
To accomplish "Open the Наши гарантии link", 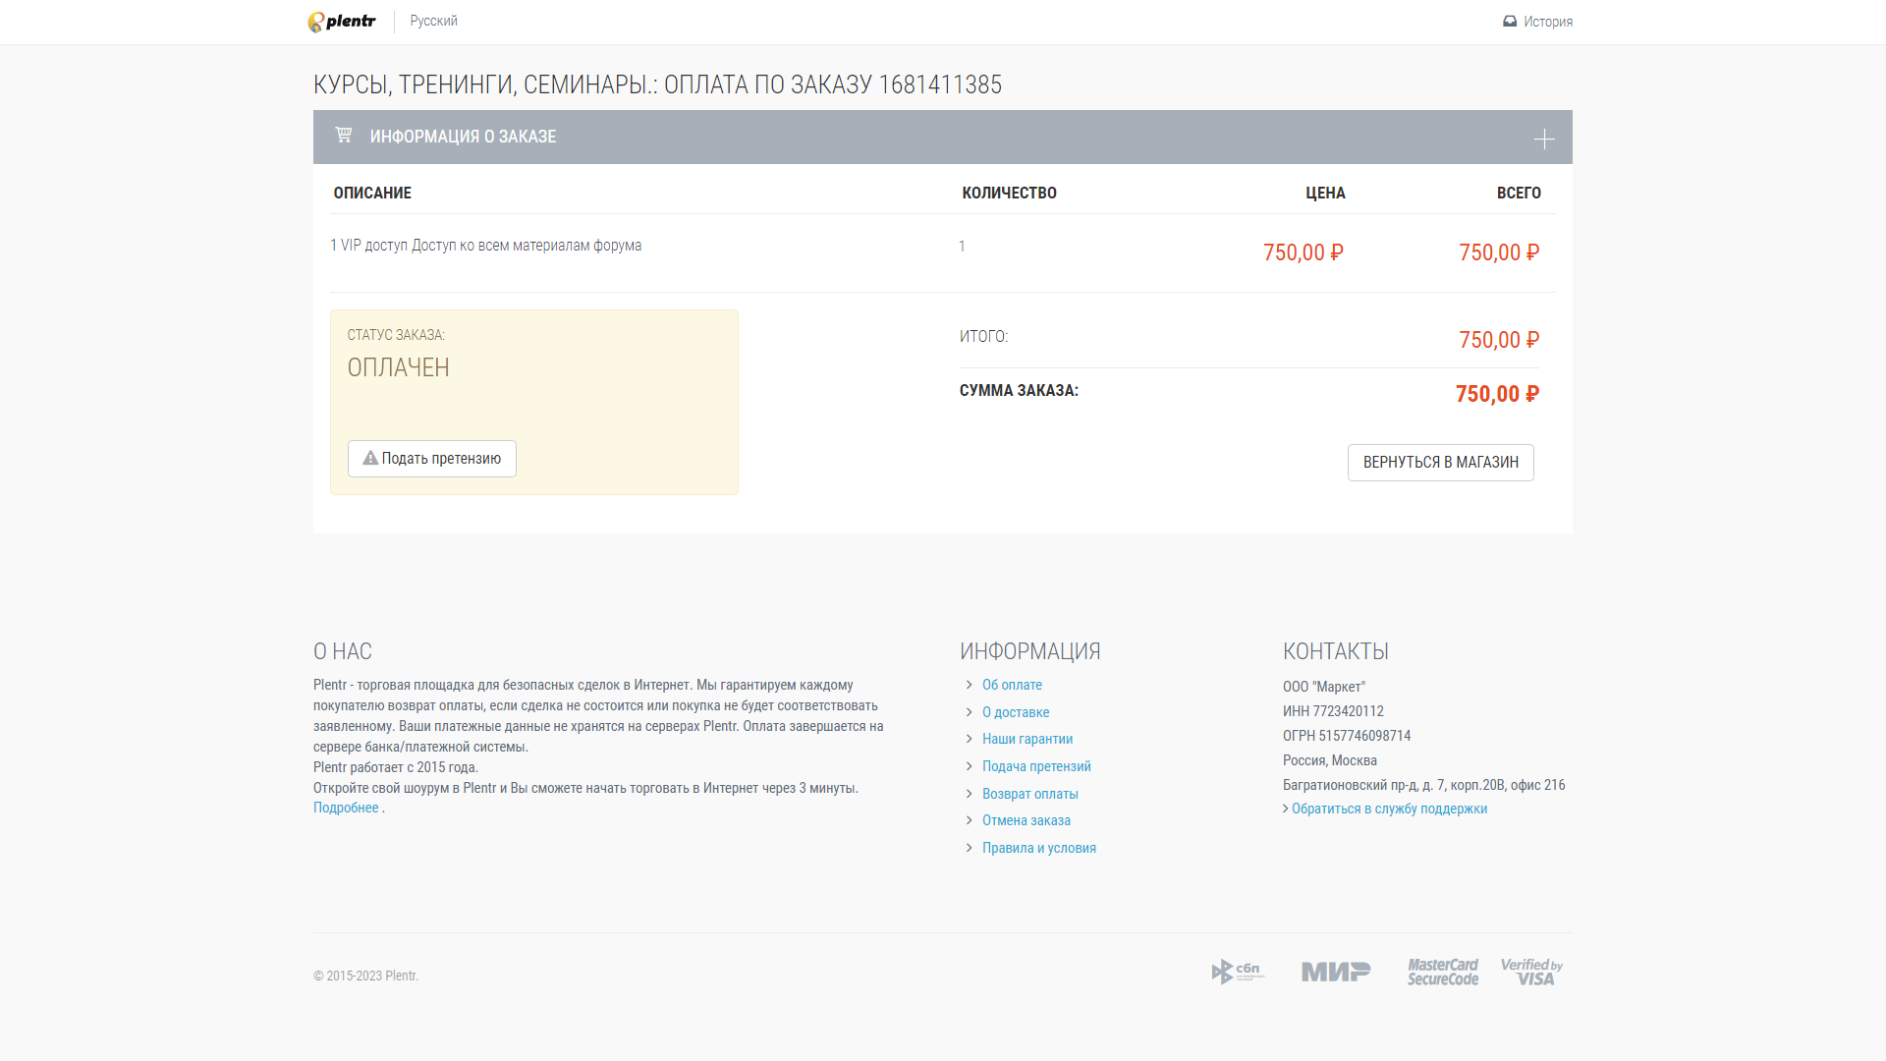I will click(1027, 739).
